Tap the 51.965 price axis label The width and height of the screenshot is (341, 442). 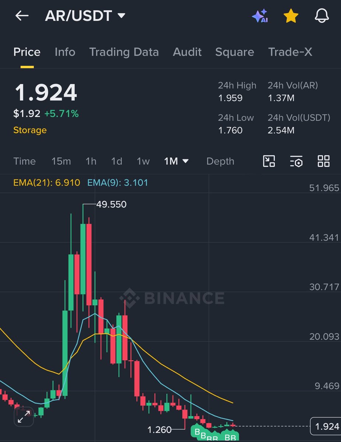tap(324, 188)
